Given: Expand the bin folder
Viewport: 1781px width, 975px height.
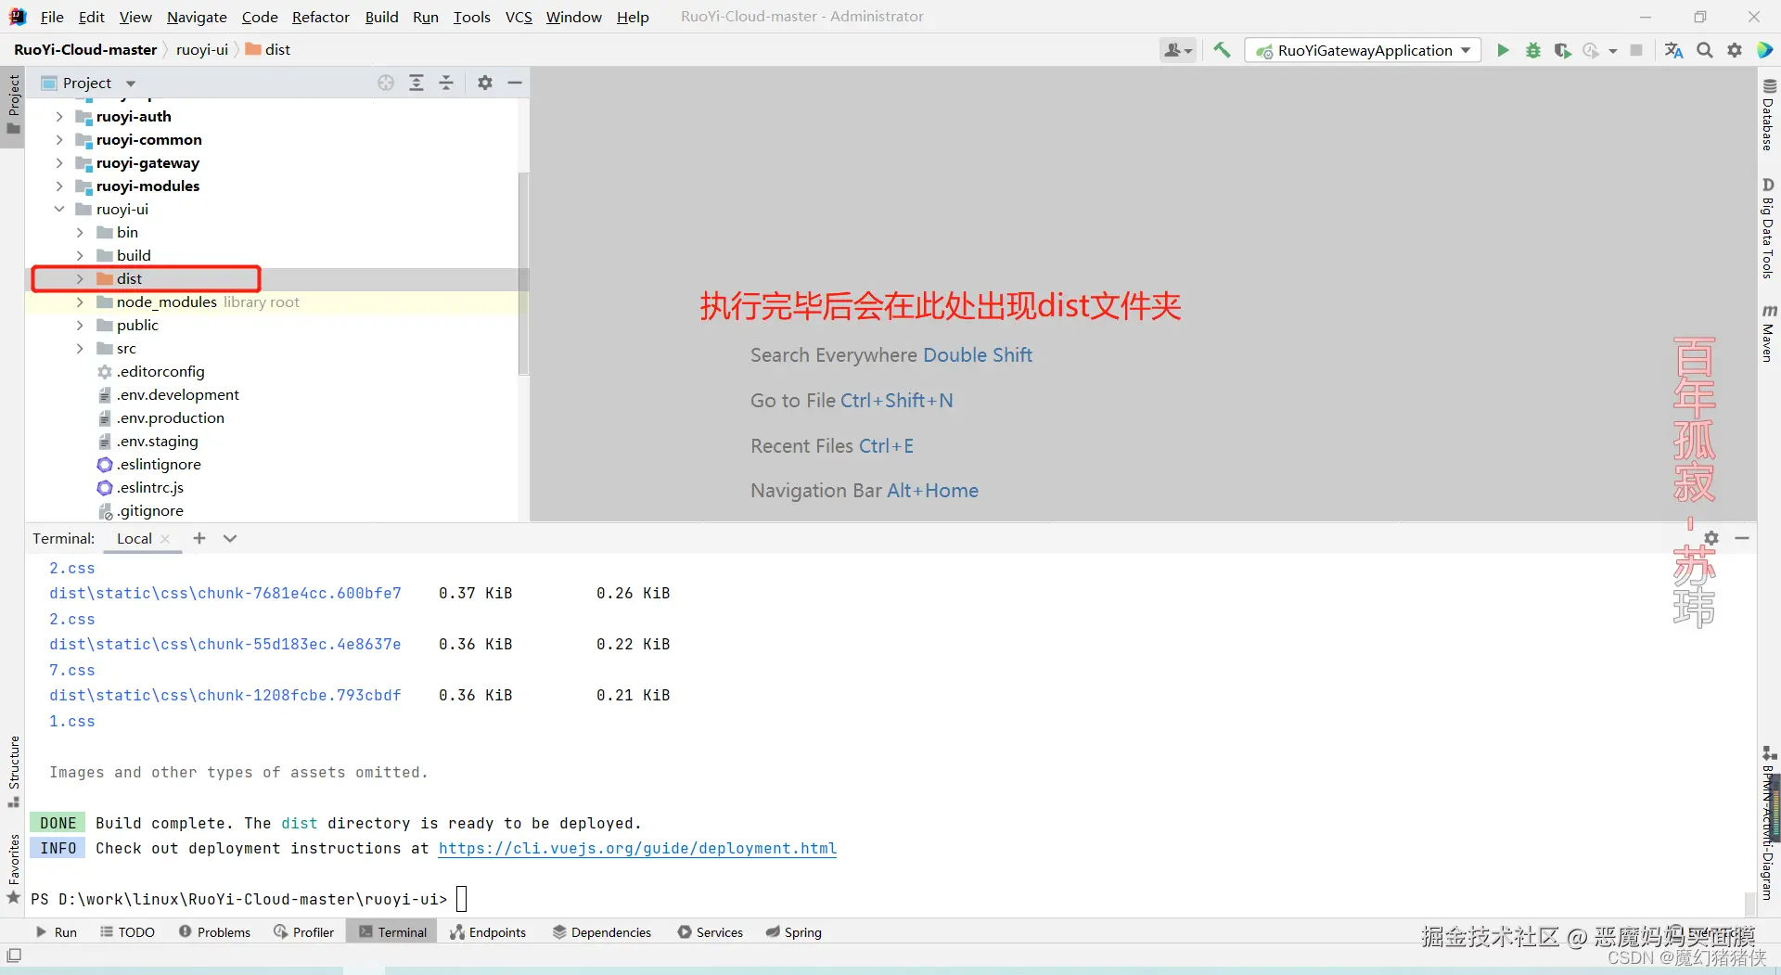Looking at the screenshot, I should pos(80,232).
